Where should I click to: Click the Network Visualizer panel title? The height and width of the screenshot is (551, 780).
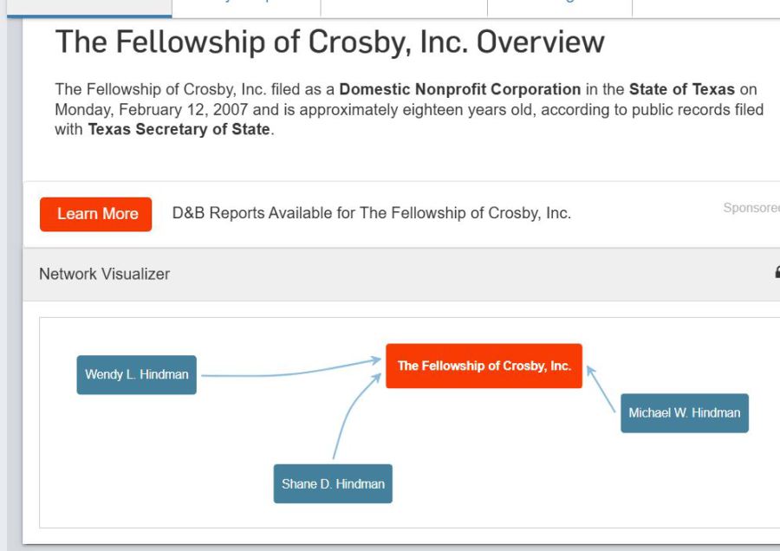coord(104,274)
